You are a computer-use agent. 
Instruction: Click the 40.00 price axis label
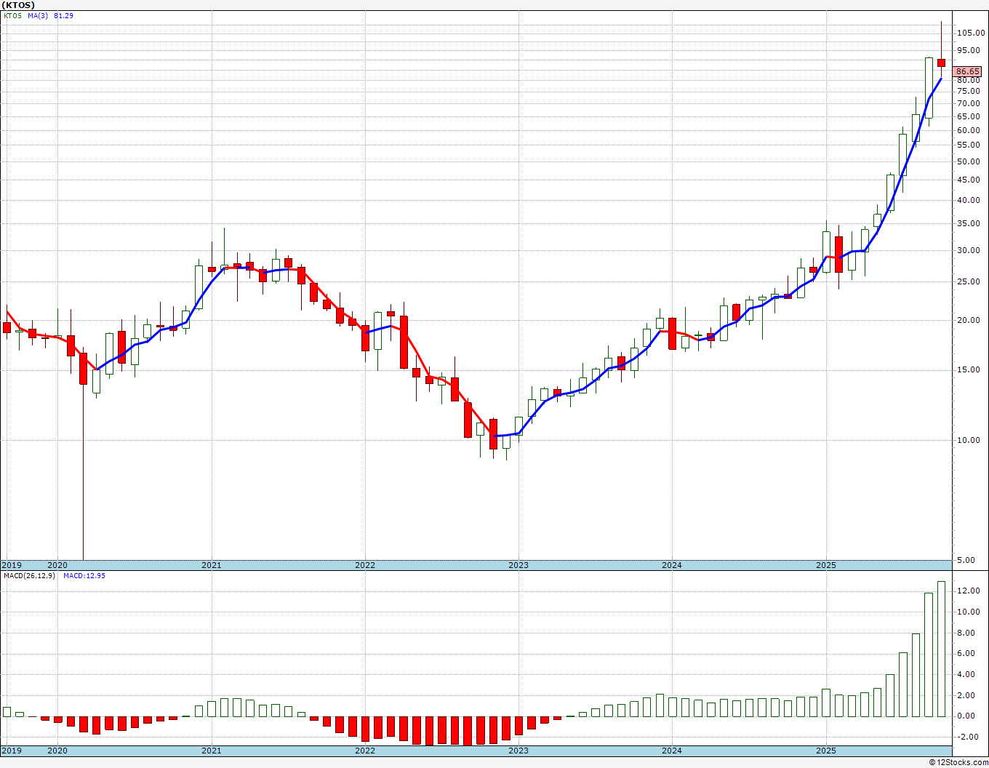pos(969,201)
